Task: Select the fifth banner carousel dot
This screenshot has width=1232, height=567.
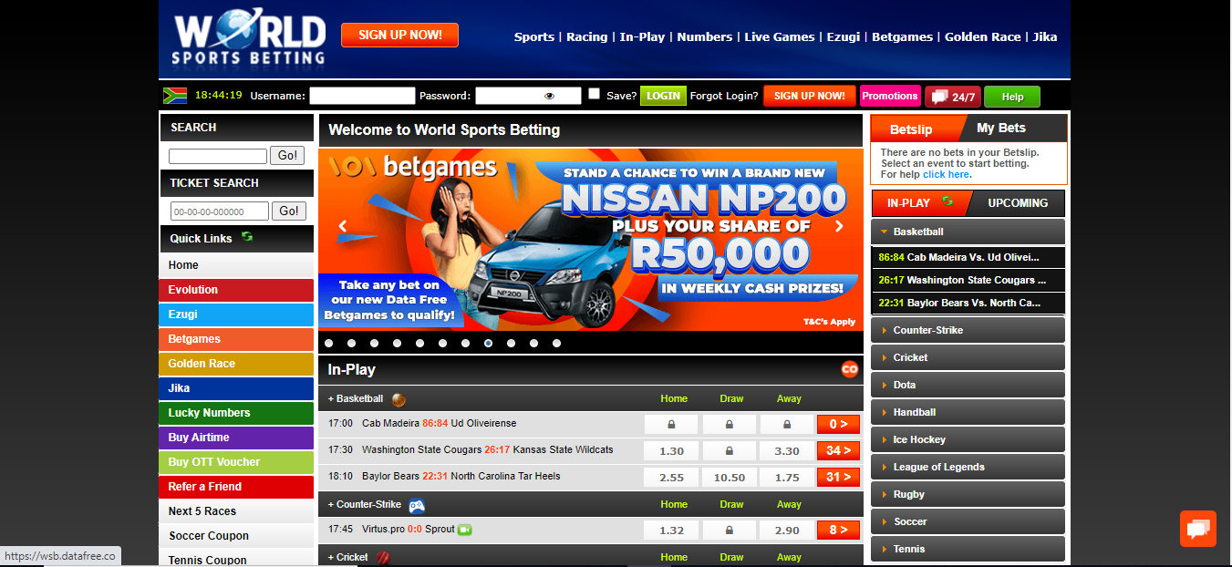Action: pyautogui.click(x=420, y=344)
